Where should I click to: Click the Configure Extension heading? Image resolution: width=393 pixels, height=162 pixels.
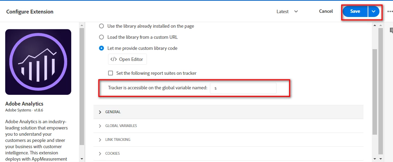[30, 11]
